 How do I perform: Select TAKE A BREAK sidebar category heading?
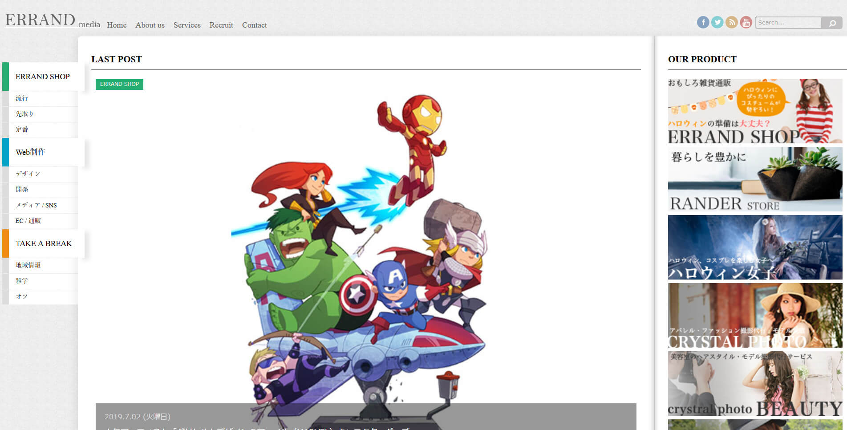pos(44,243)
